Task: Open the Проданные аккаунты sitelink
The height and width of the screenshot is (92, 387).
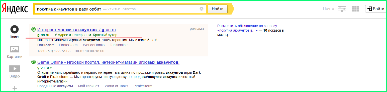Action: coord(55,86)
